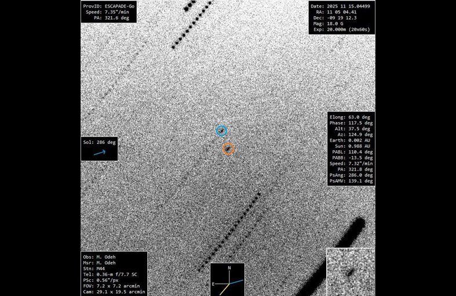
Task: Click the ProvID ESCAPADE-Go text
Action: 109,6
